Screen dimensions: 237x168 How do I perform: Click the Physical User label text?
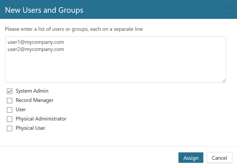point(31,128)
